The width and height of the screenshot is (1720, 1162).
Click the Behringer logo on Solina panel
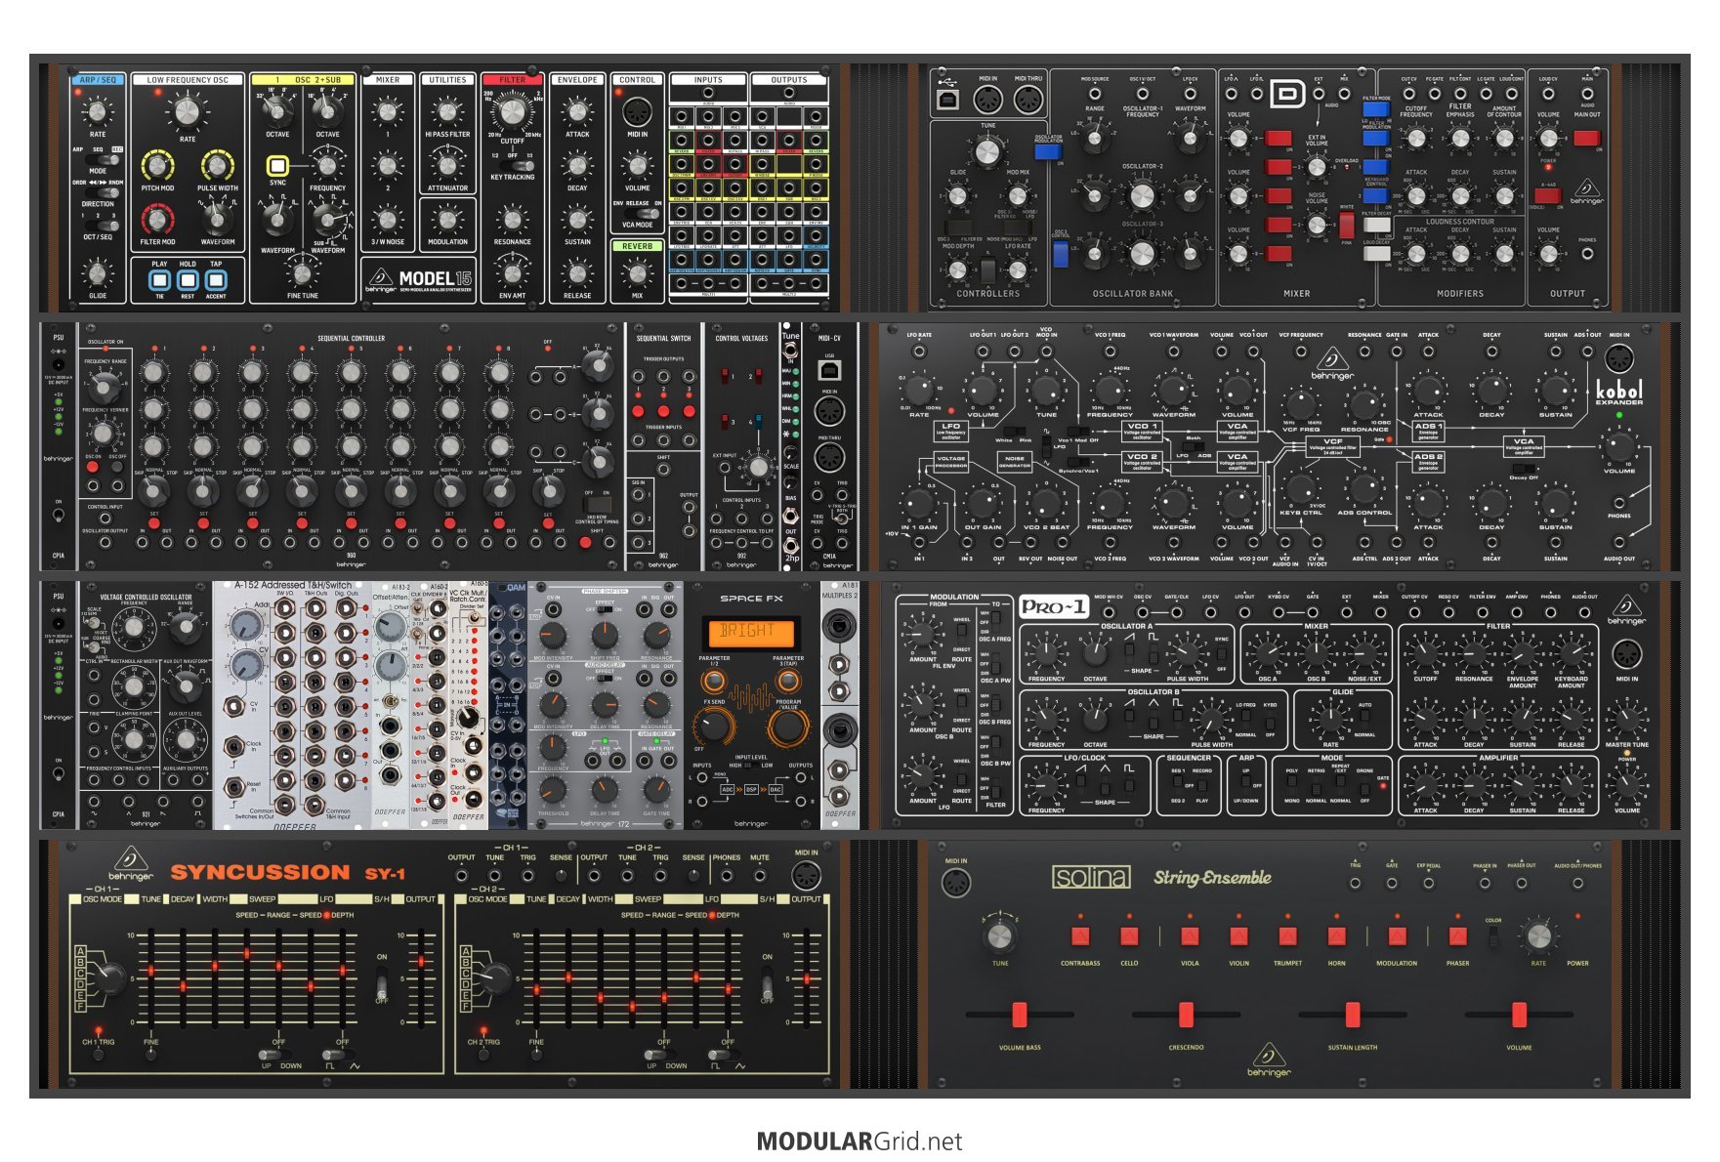pyautogui.click(x=1269, y=1058)
